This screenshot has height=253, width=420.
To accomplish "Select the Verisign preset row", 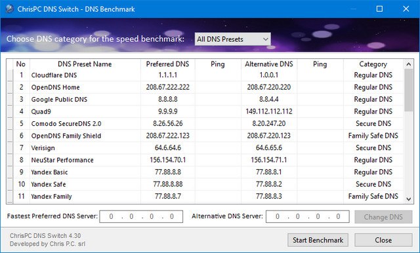I will pyautogui.click(x=205, y=147).
